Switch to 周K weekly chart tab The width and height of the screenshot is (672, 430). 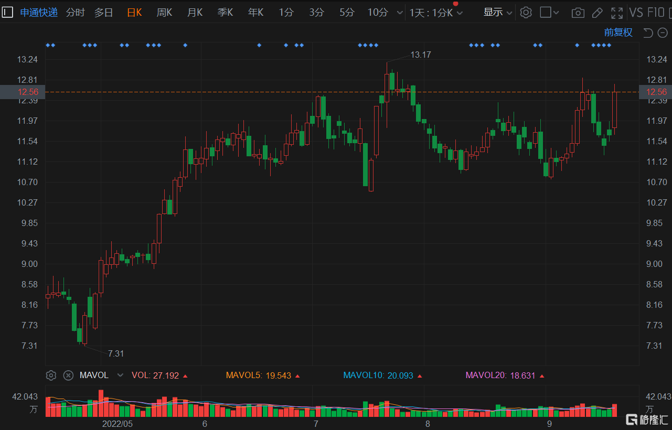[x=164, y=13]
